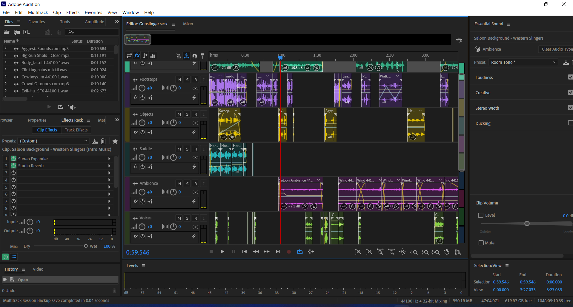Mark preset as favorite star icon

click(115, 141)
